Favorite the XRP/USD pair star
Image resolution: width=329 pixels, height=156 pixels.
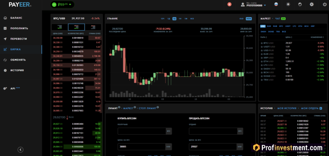261,57
